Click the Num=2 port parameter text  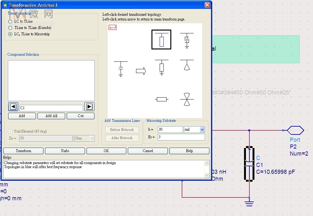click(299, 154)
